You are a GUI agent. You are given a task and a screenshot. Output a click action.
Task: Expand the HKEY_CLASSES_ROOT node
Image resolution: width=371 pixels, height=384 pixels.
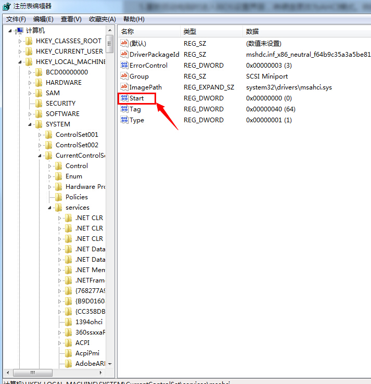pyautogui.click(x=20, y=41)
